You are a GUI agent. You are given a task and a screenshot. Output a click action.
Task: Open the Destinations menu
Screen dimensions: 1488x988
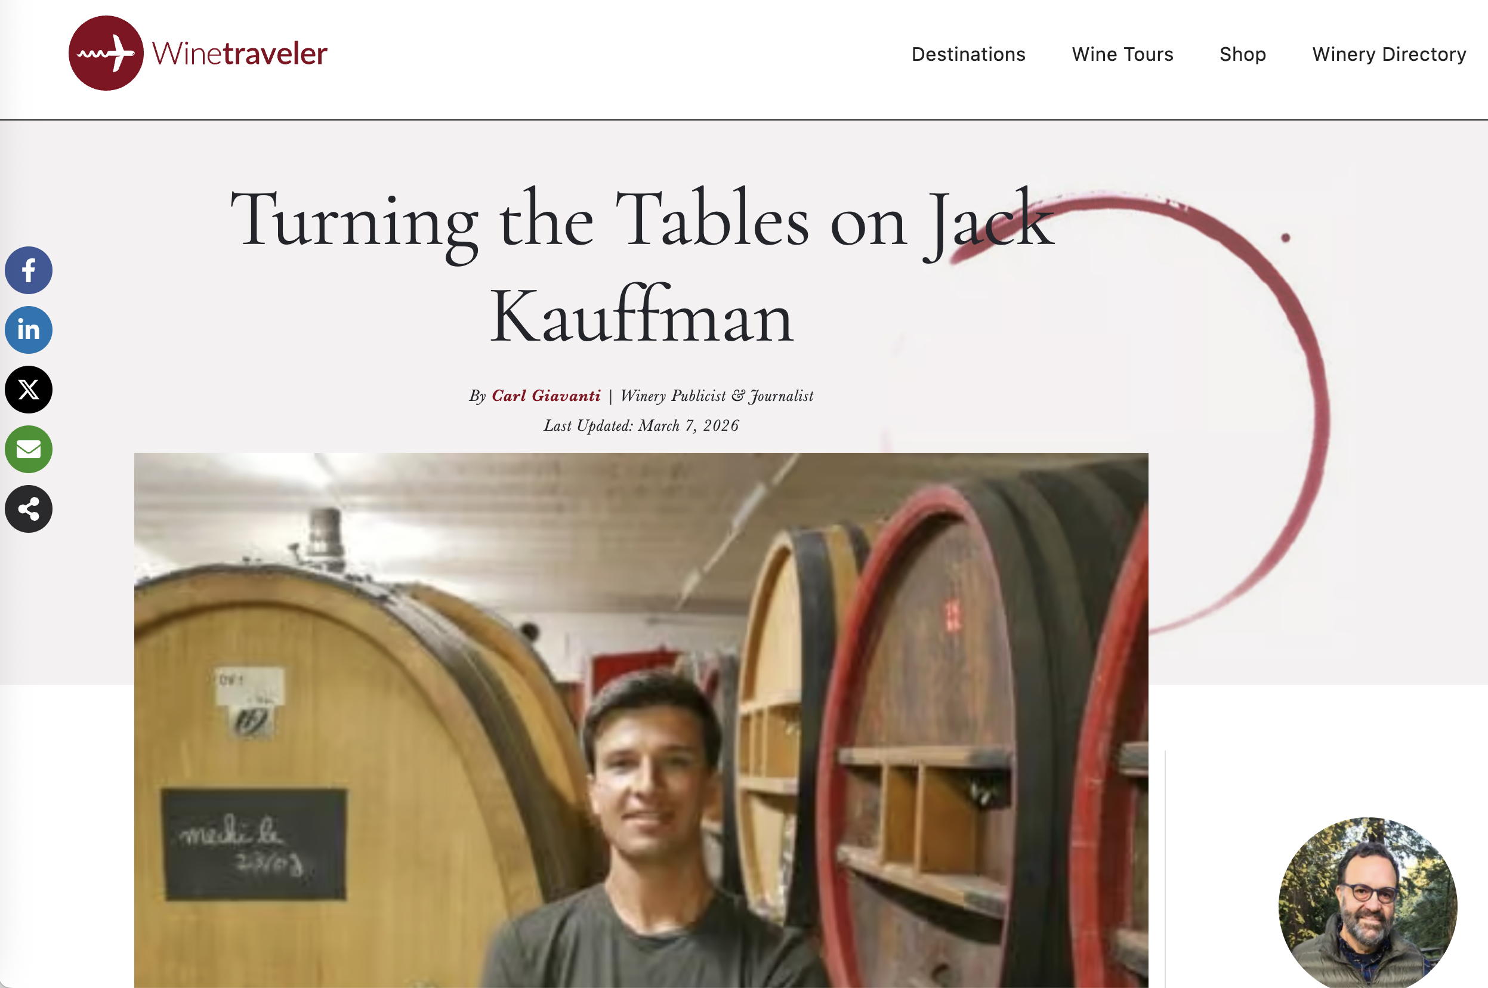point(968,54)
